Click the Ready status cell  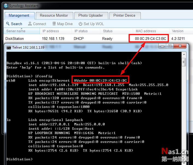[107, 39]
